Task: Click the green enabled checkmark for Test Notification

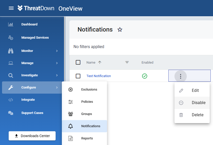Action: point(145,76)
